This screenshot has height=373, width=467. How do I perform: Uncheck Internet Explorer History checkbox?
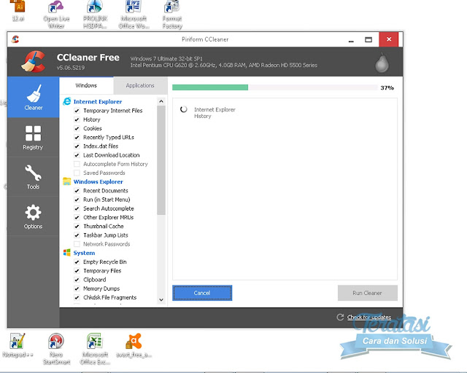77,119
